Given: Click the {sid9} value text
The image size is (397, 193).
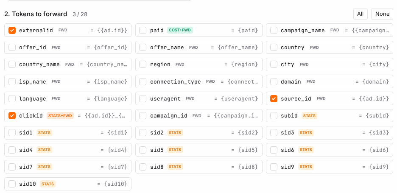Looking at the screenshot, I should [379, 167].
